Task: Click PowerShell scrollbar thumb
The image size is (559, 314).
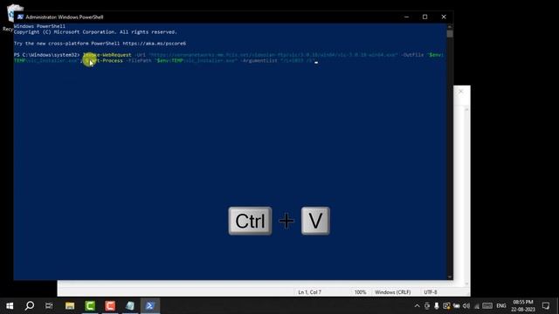Action: [x=450, y=33]
